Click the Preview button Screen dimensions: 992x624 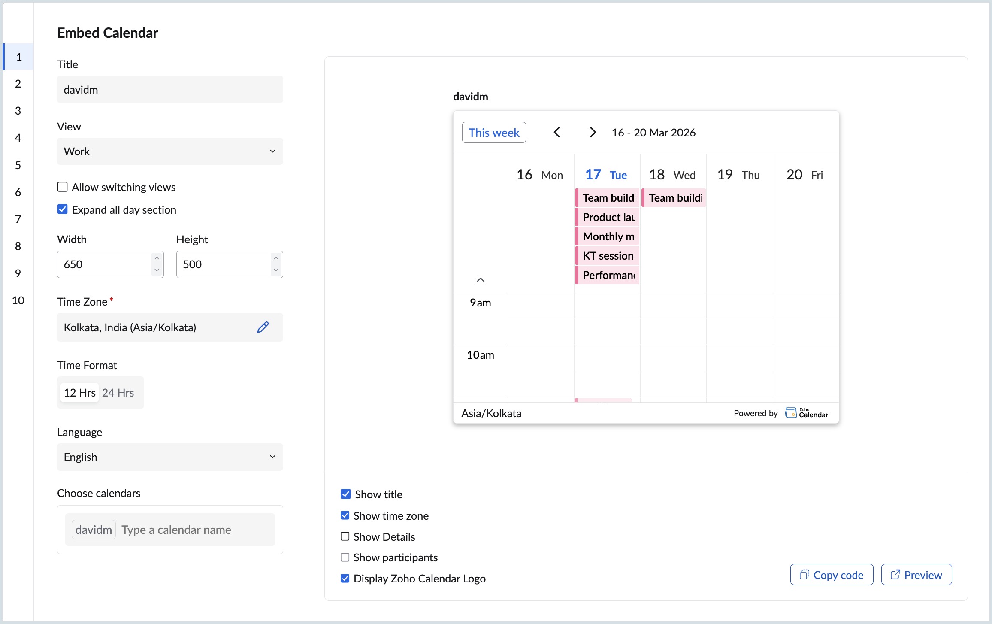coord(916,574)
